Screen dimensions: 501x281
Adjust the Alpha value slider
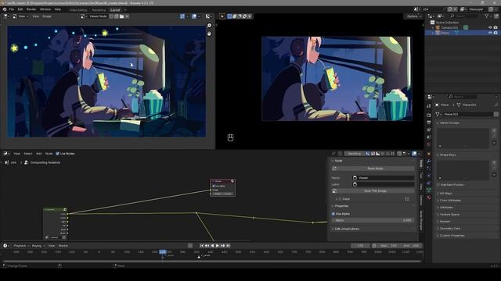pos(373,220)
